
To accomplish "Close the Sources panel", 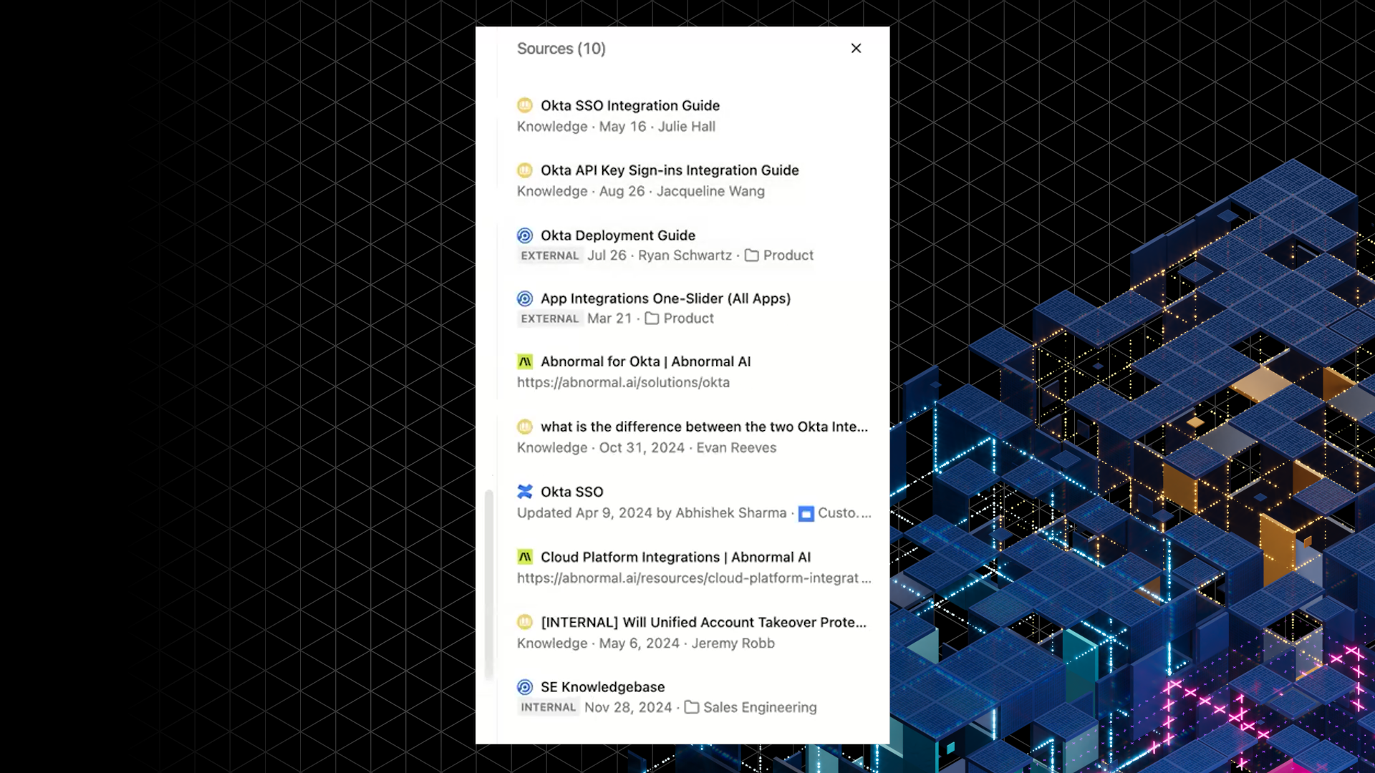I will pyautogui.click(x=856, y=48).
